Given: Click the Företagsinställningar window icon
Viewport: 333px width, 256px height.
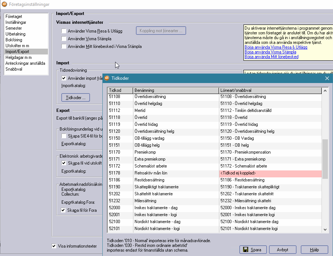Looking at the screenshot, I should (4, 4).
